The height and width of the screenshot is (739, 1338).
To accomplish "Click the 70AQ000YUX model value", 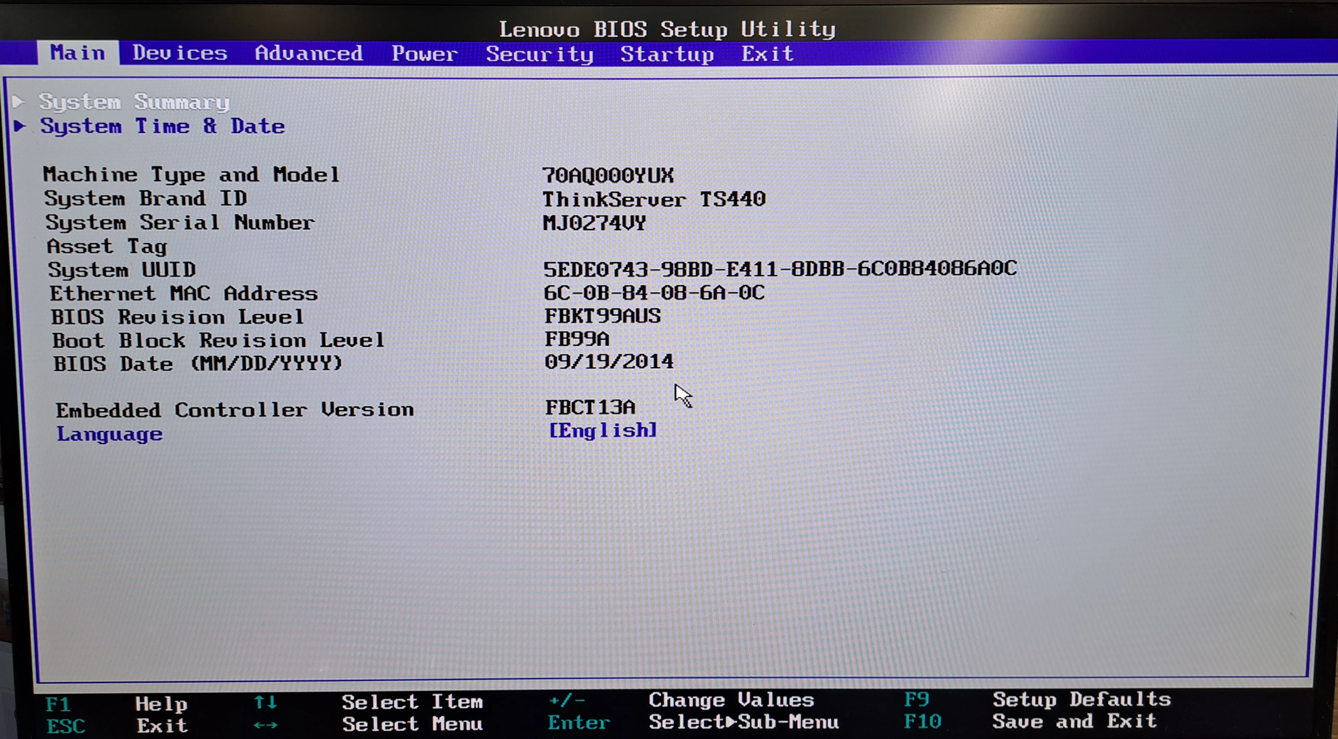I will [x=608, y=175].
